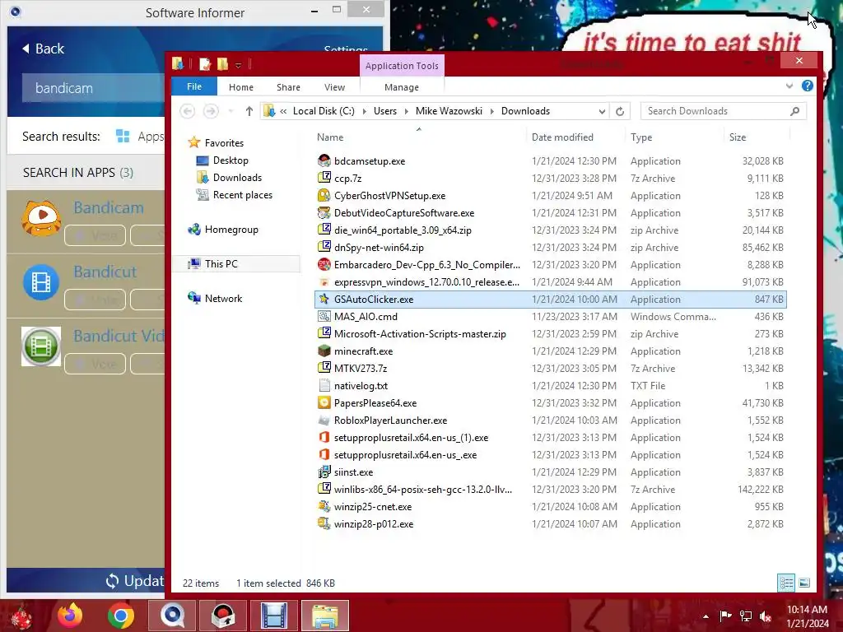The height and width of the screenshot is (632, 843).
Task: Click the DebutVideoCaptureSoftware.exe icon
Action: point(324,213)
